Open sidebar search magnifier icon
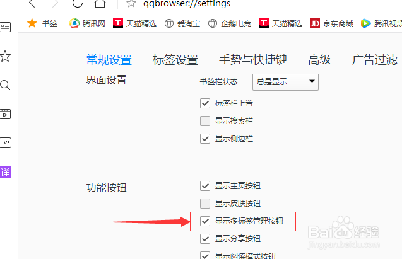402x259 pixels. coord(5,85)
